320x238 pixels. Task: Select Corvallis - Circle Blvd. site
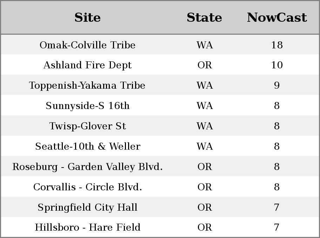[x=88, y=187]
